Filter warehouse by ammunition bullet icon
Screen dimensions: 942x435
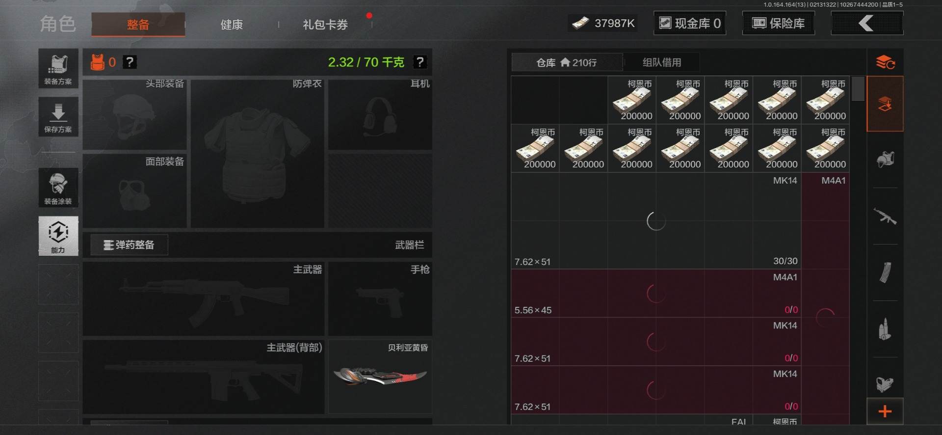point(885,329)
